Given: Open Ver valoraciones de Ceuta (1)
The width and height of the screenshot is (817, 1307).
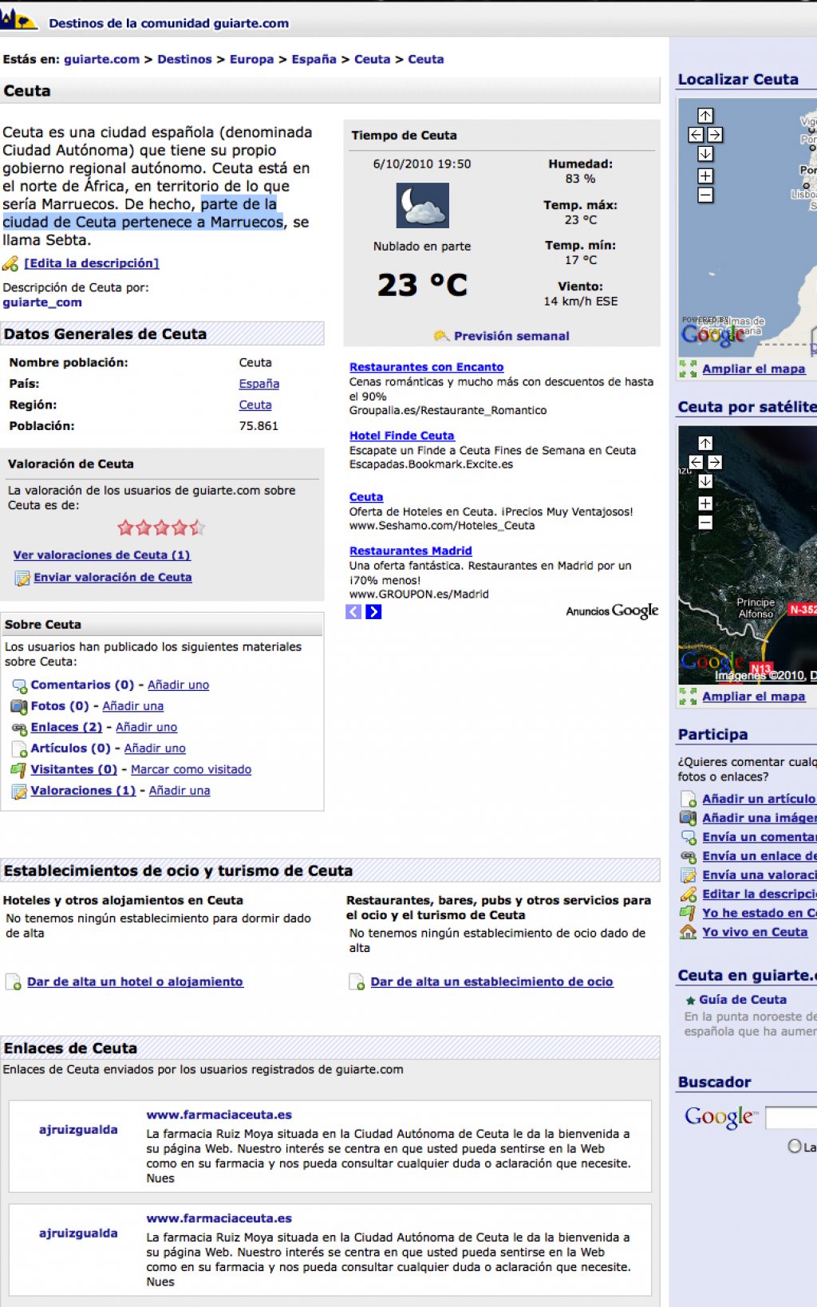Looking at the screenshot, I should tap(102, 555).
